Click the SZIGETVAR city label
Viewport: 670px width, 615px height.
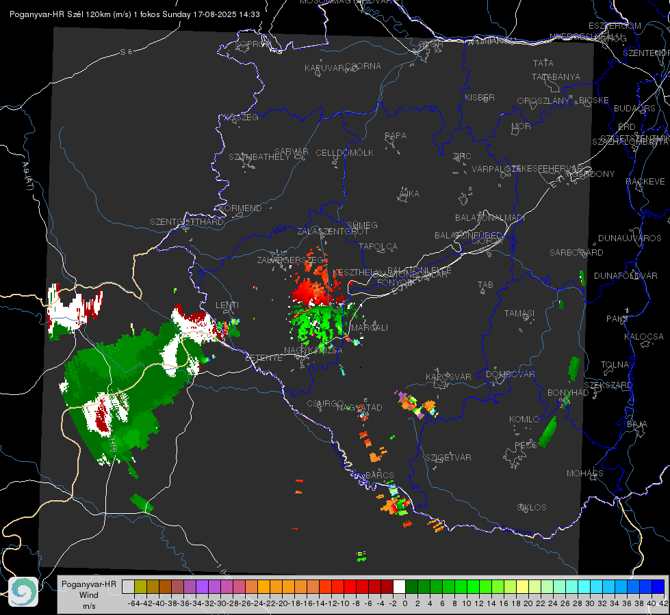click(448, 458)
